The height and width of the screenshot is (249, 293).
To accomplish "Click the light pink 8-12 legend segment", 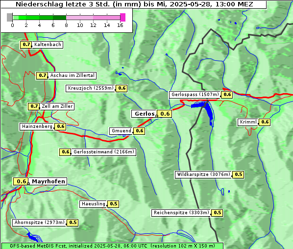I will 79,18.
